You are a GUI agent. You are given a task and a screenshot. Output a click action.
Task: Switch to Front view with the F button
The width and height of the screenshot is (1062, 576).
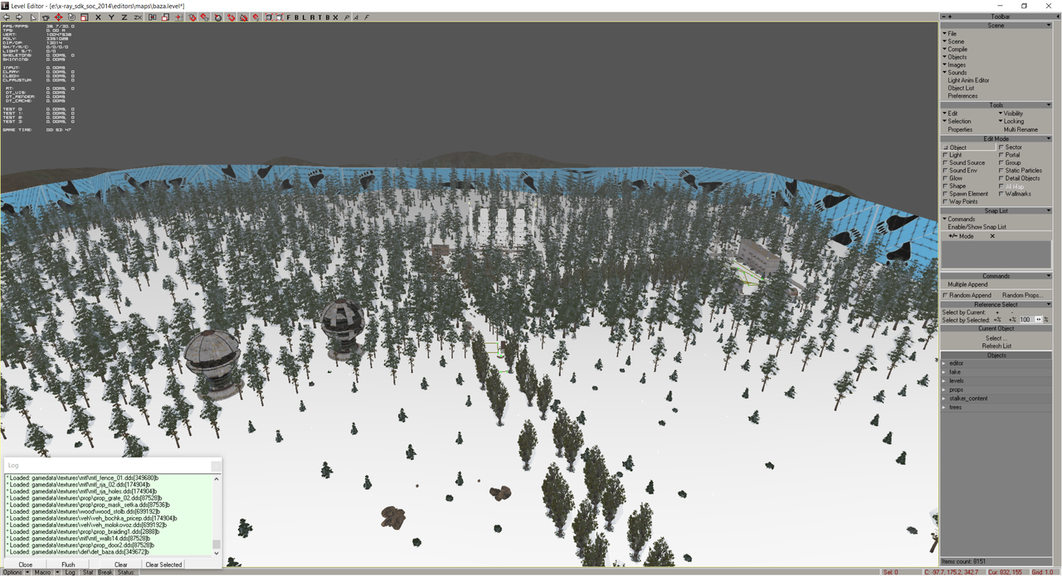[289, 17]
